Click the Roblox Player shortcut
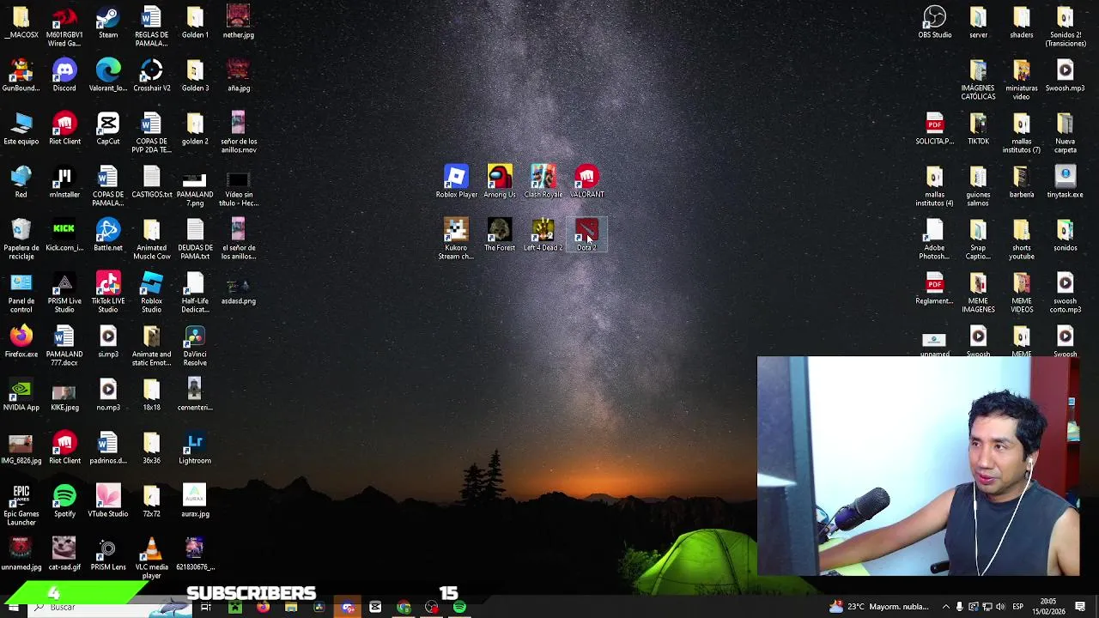The width and height of the screenshot is (1099, 618). tap(456, 182)
